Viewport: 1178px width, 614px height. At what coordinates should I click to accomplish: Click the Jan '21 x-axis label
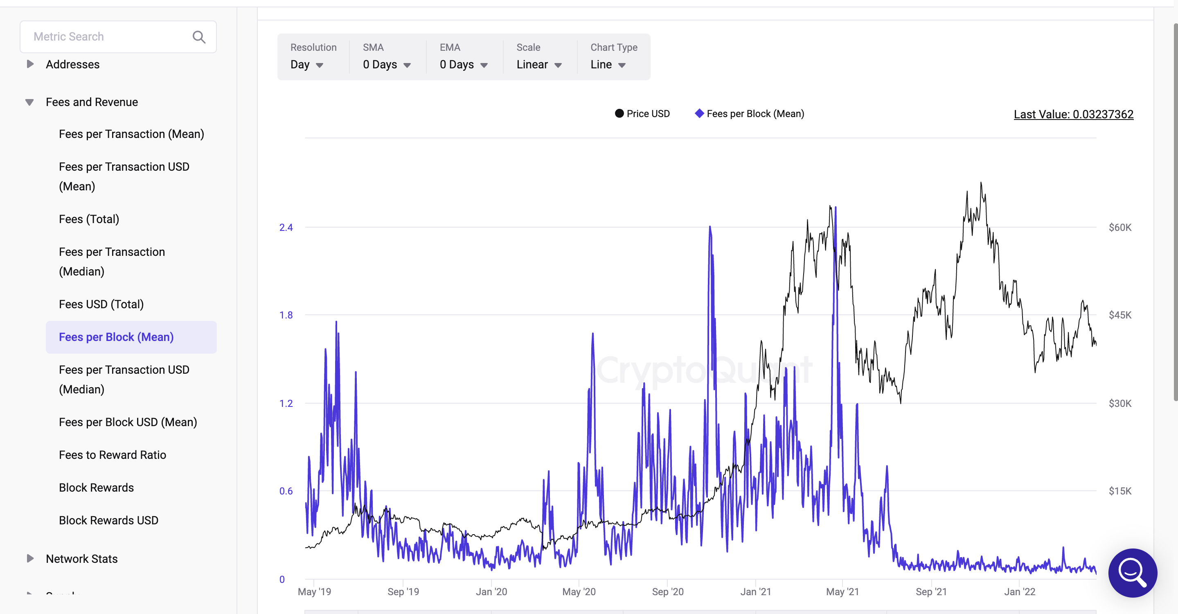755,591
